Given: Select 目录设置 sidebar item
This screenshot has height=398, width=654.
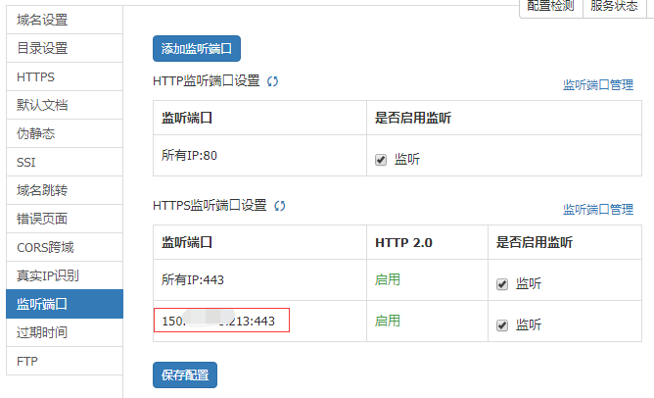Looking at the screenshot, I should pos(43,48).
